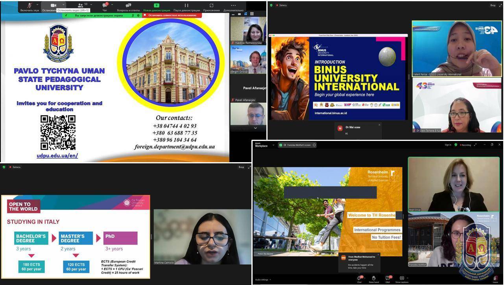504x285 pixels.
Task: Open Audio settings expander
Action: (262, 279)
